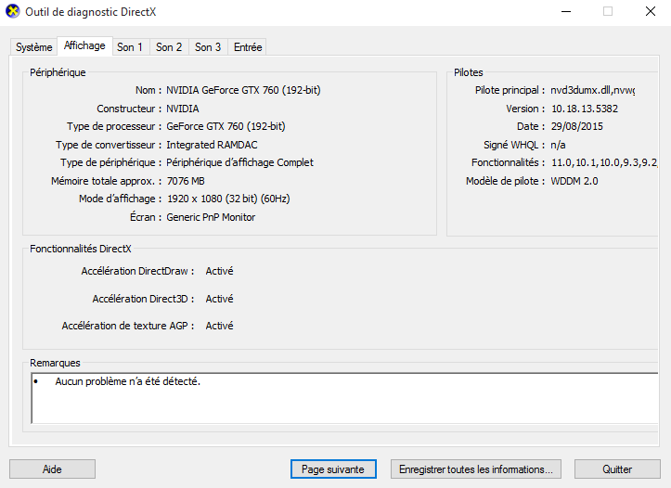Click the Constructeur value NVIDIA
The height and width of the screenshot is (488, 671).
[x=183, y=109]
